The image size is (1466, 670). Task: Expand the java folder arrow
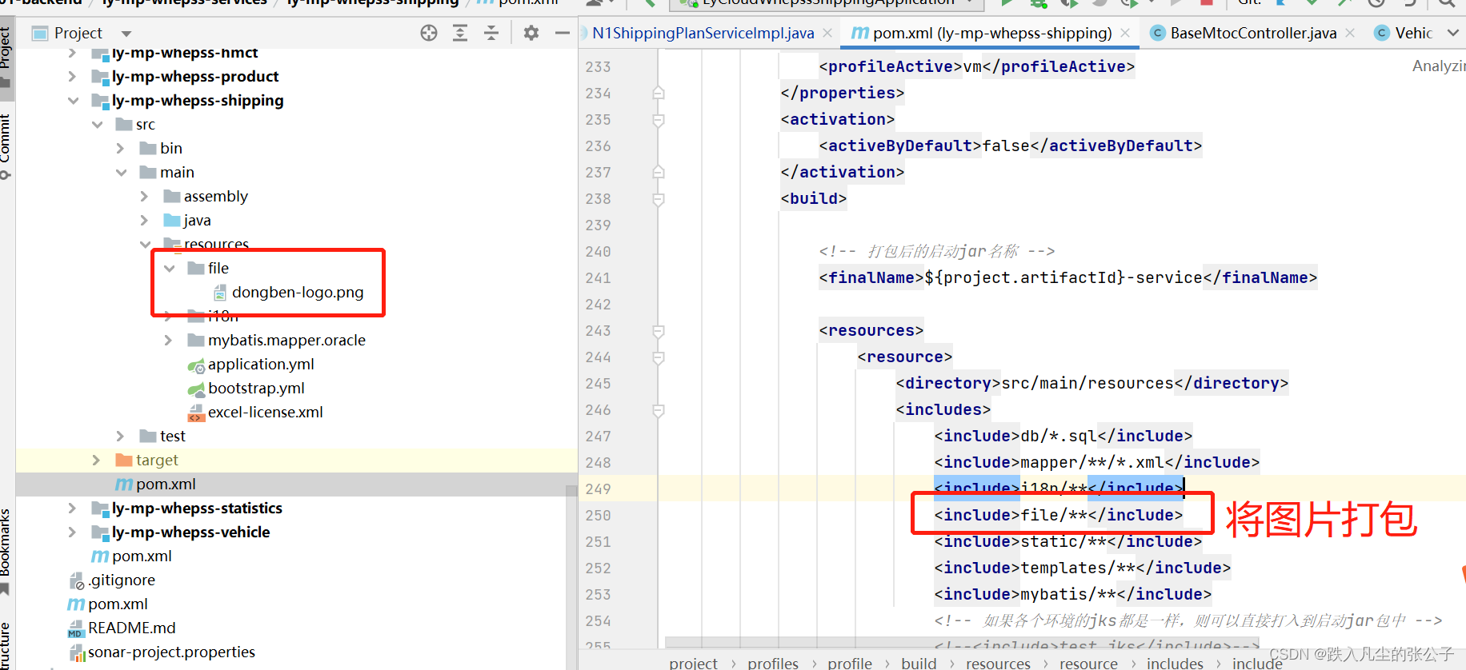point(144,220)
